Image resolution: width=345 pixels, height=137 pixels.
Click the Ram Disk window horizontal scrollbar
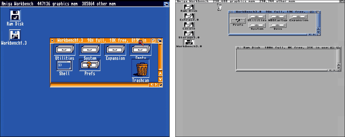[x=282, y=70]
